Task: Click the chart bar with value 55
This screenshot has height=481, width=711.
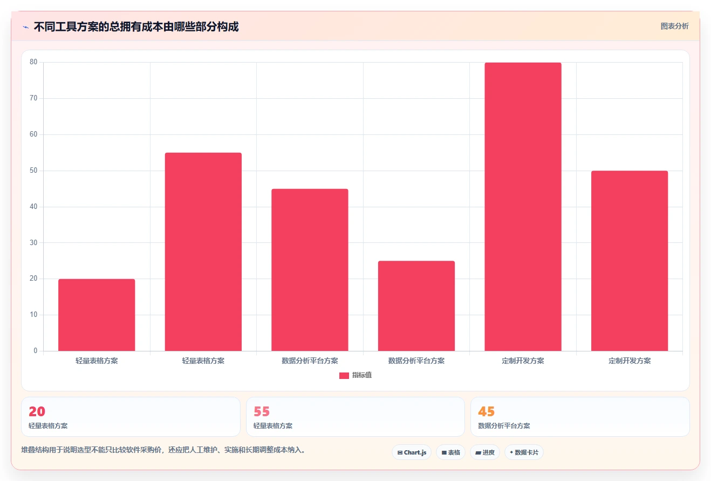Action: 203,252
